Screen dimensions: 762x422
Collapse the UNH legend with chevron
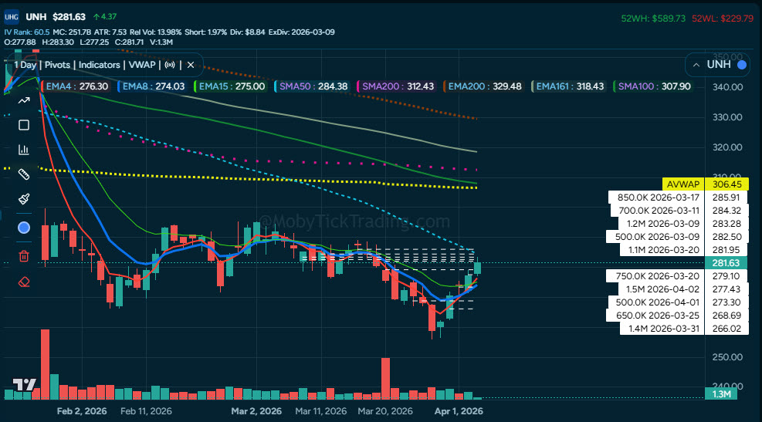pyautogui.click(x=696, y=65)
